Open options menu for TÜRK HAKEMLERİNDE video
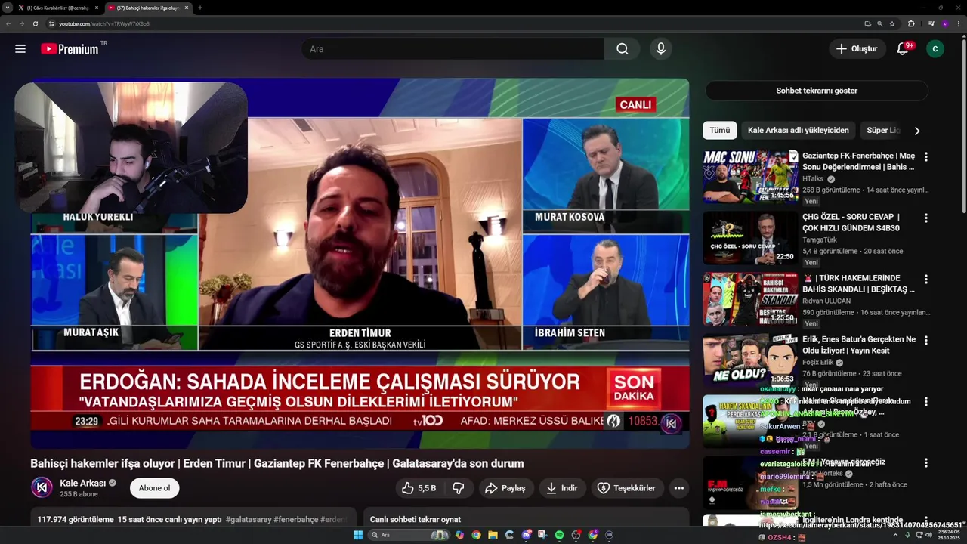 (926, 279)
